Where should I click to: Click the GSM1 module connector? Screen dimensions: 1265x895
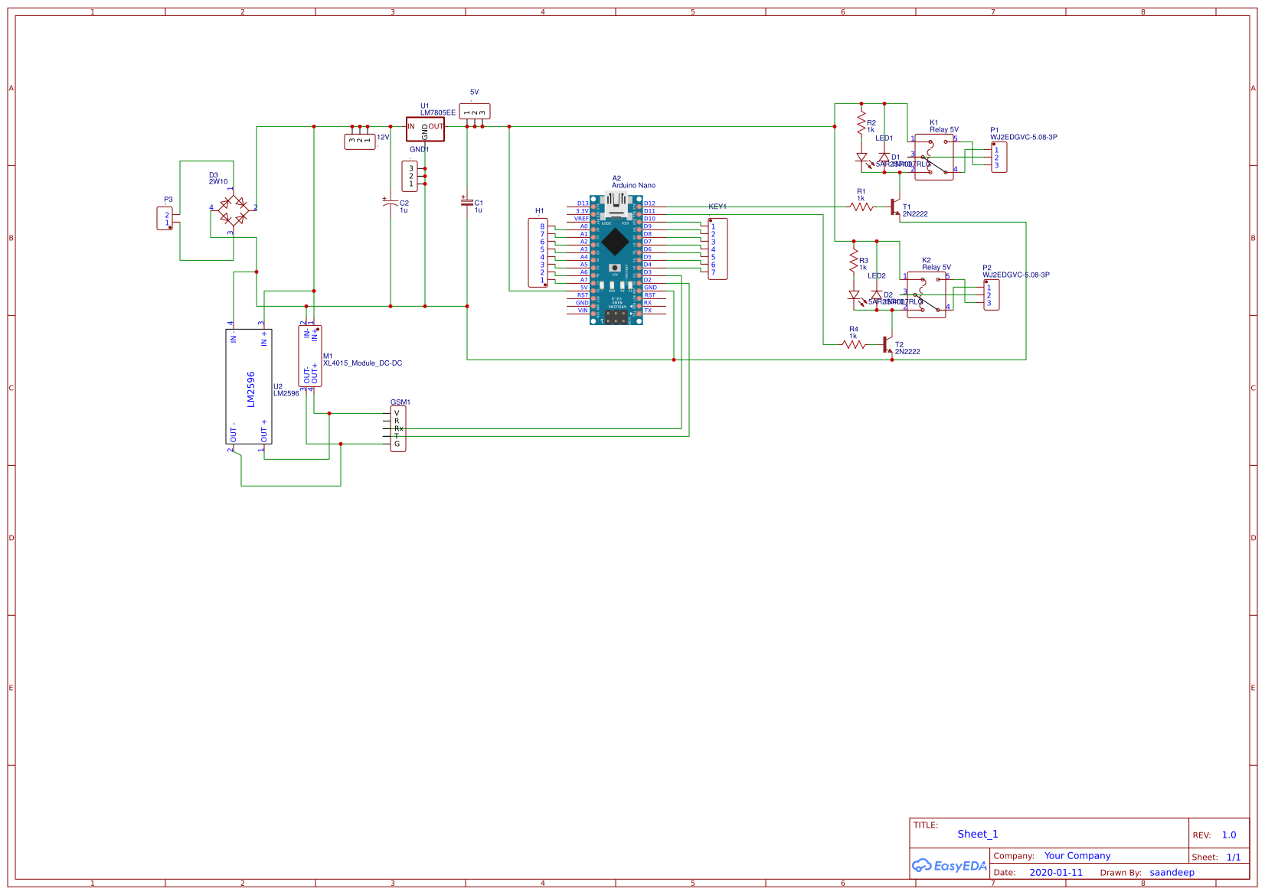(x=397, y=428)
